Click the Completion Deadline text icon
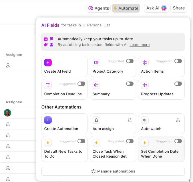The image size is (193, 182). 48,85
